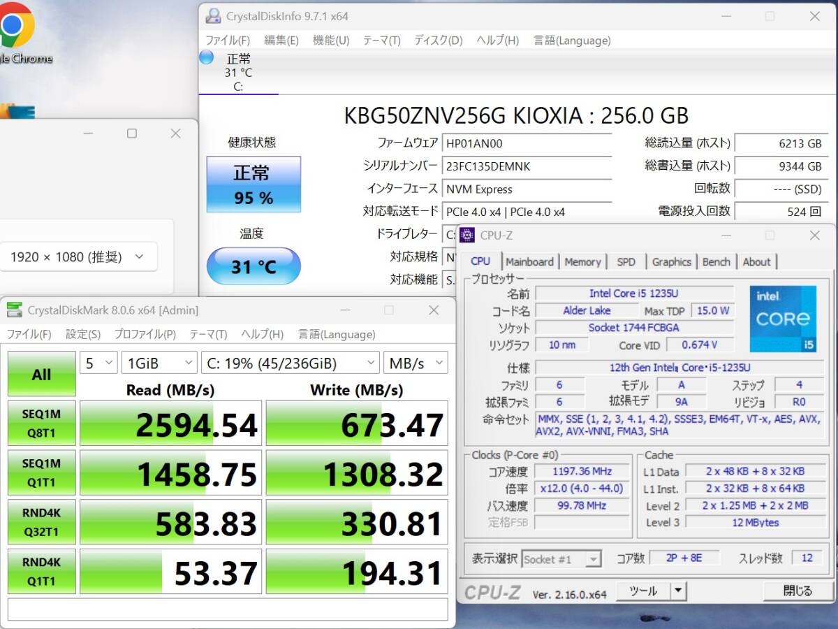The height and width of the screenshot is (629, 838).
Task: Switch to the Bench tab in CPU-Z
Action: (x=716, y=261)
